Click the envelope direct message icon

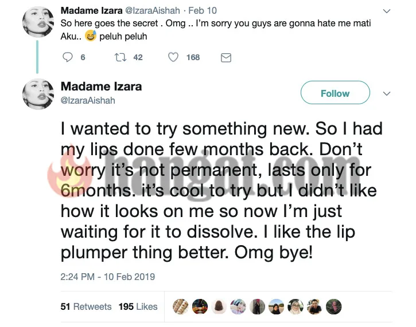click(x=226, y=57)
